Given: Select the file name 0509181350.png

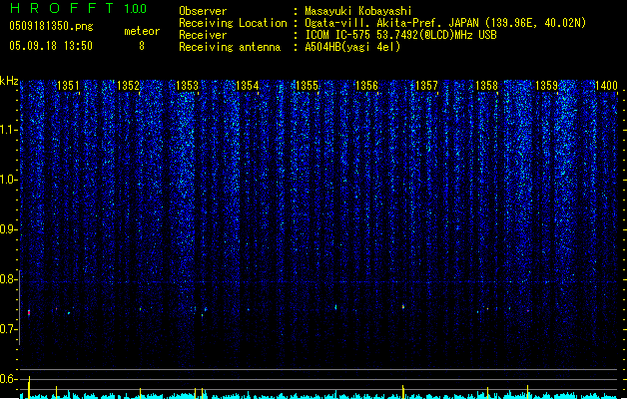Looking at the screenshot, I should click(51, 26).
